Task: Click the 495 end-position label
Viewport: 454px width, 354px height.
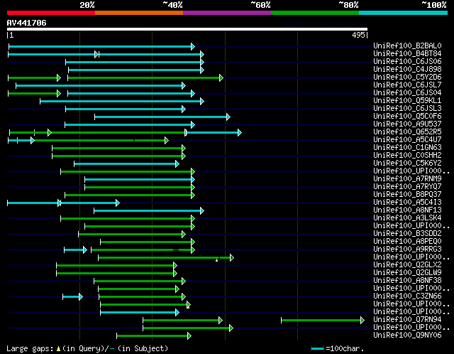Action: click(358, 35)
